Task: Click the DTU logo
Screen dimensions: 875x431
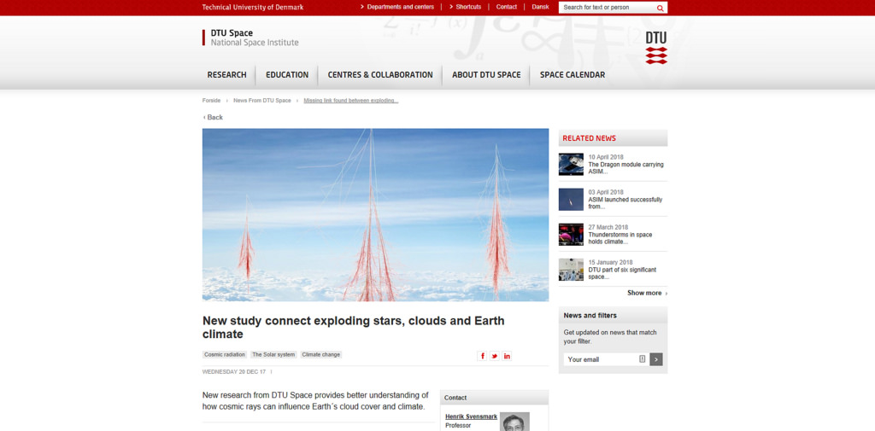Action: click(x=656, y=48)
